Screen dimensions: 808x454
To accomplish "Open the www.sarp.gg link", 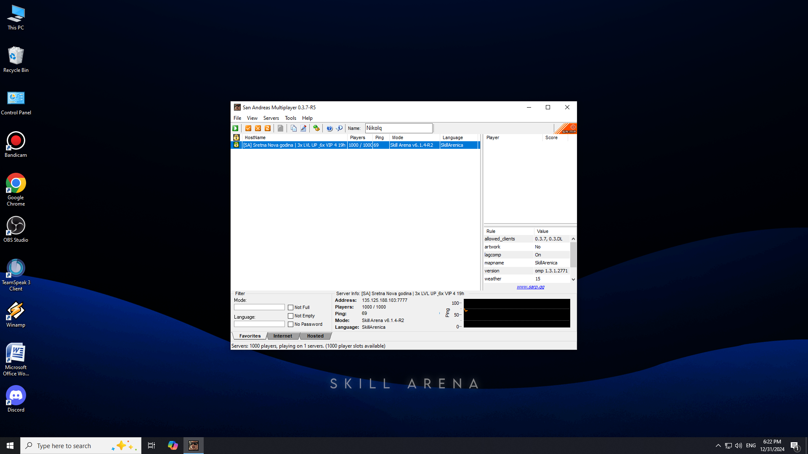I will [530, 287].
